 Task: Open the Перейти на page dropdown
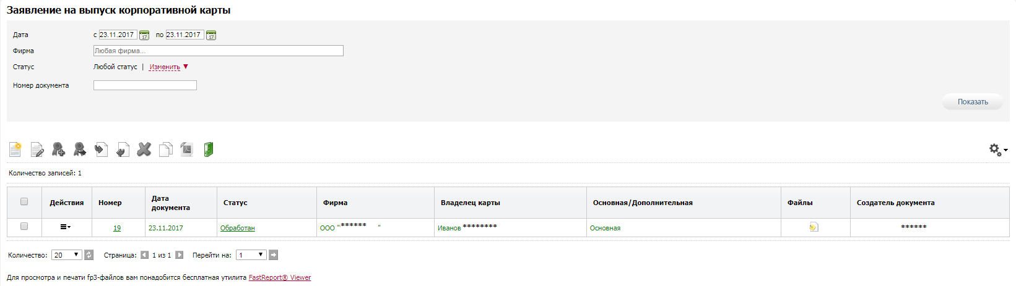(x=251, y=254)
